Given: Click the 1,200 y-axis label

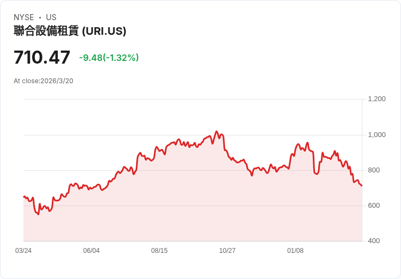Looking at the screenshot, I should tap(376, 99).
